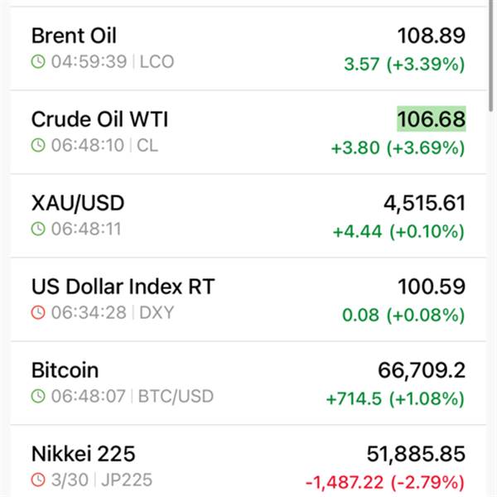This screenshot has width=497, height=497.
Task: Click the green clock icon beside Brent Oil
Action: [x=38, y=61]
